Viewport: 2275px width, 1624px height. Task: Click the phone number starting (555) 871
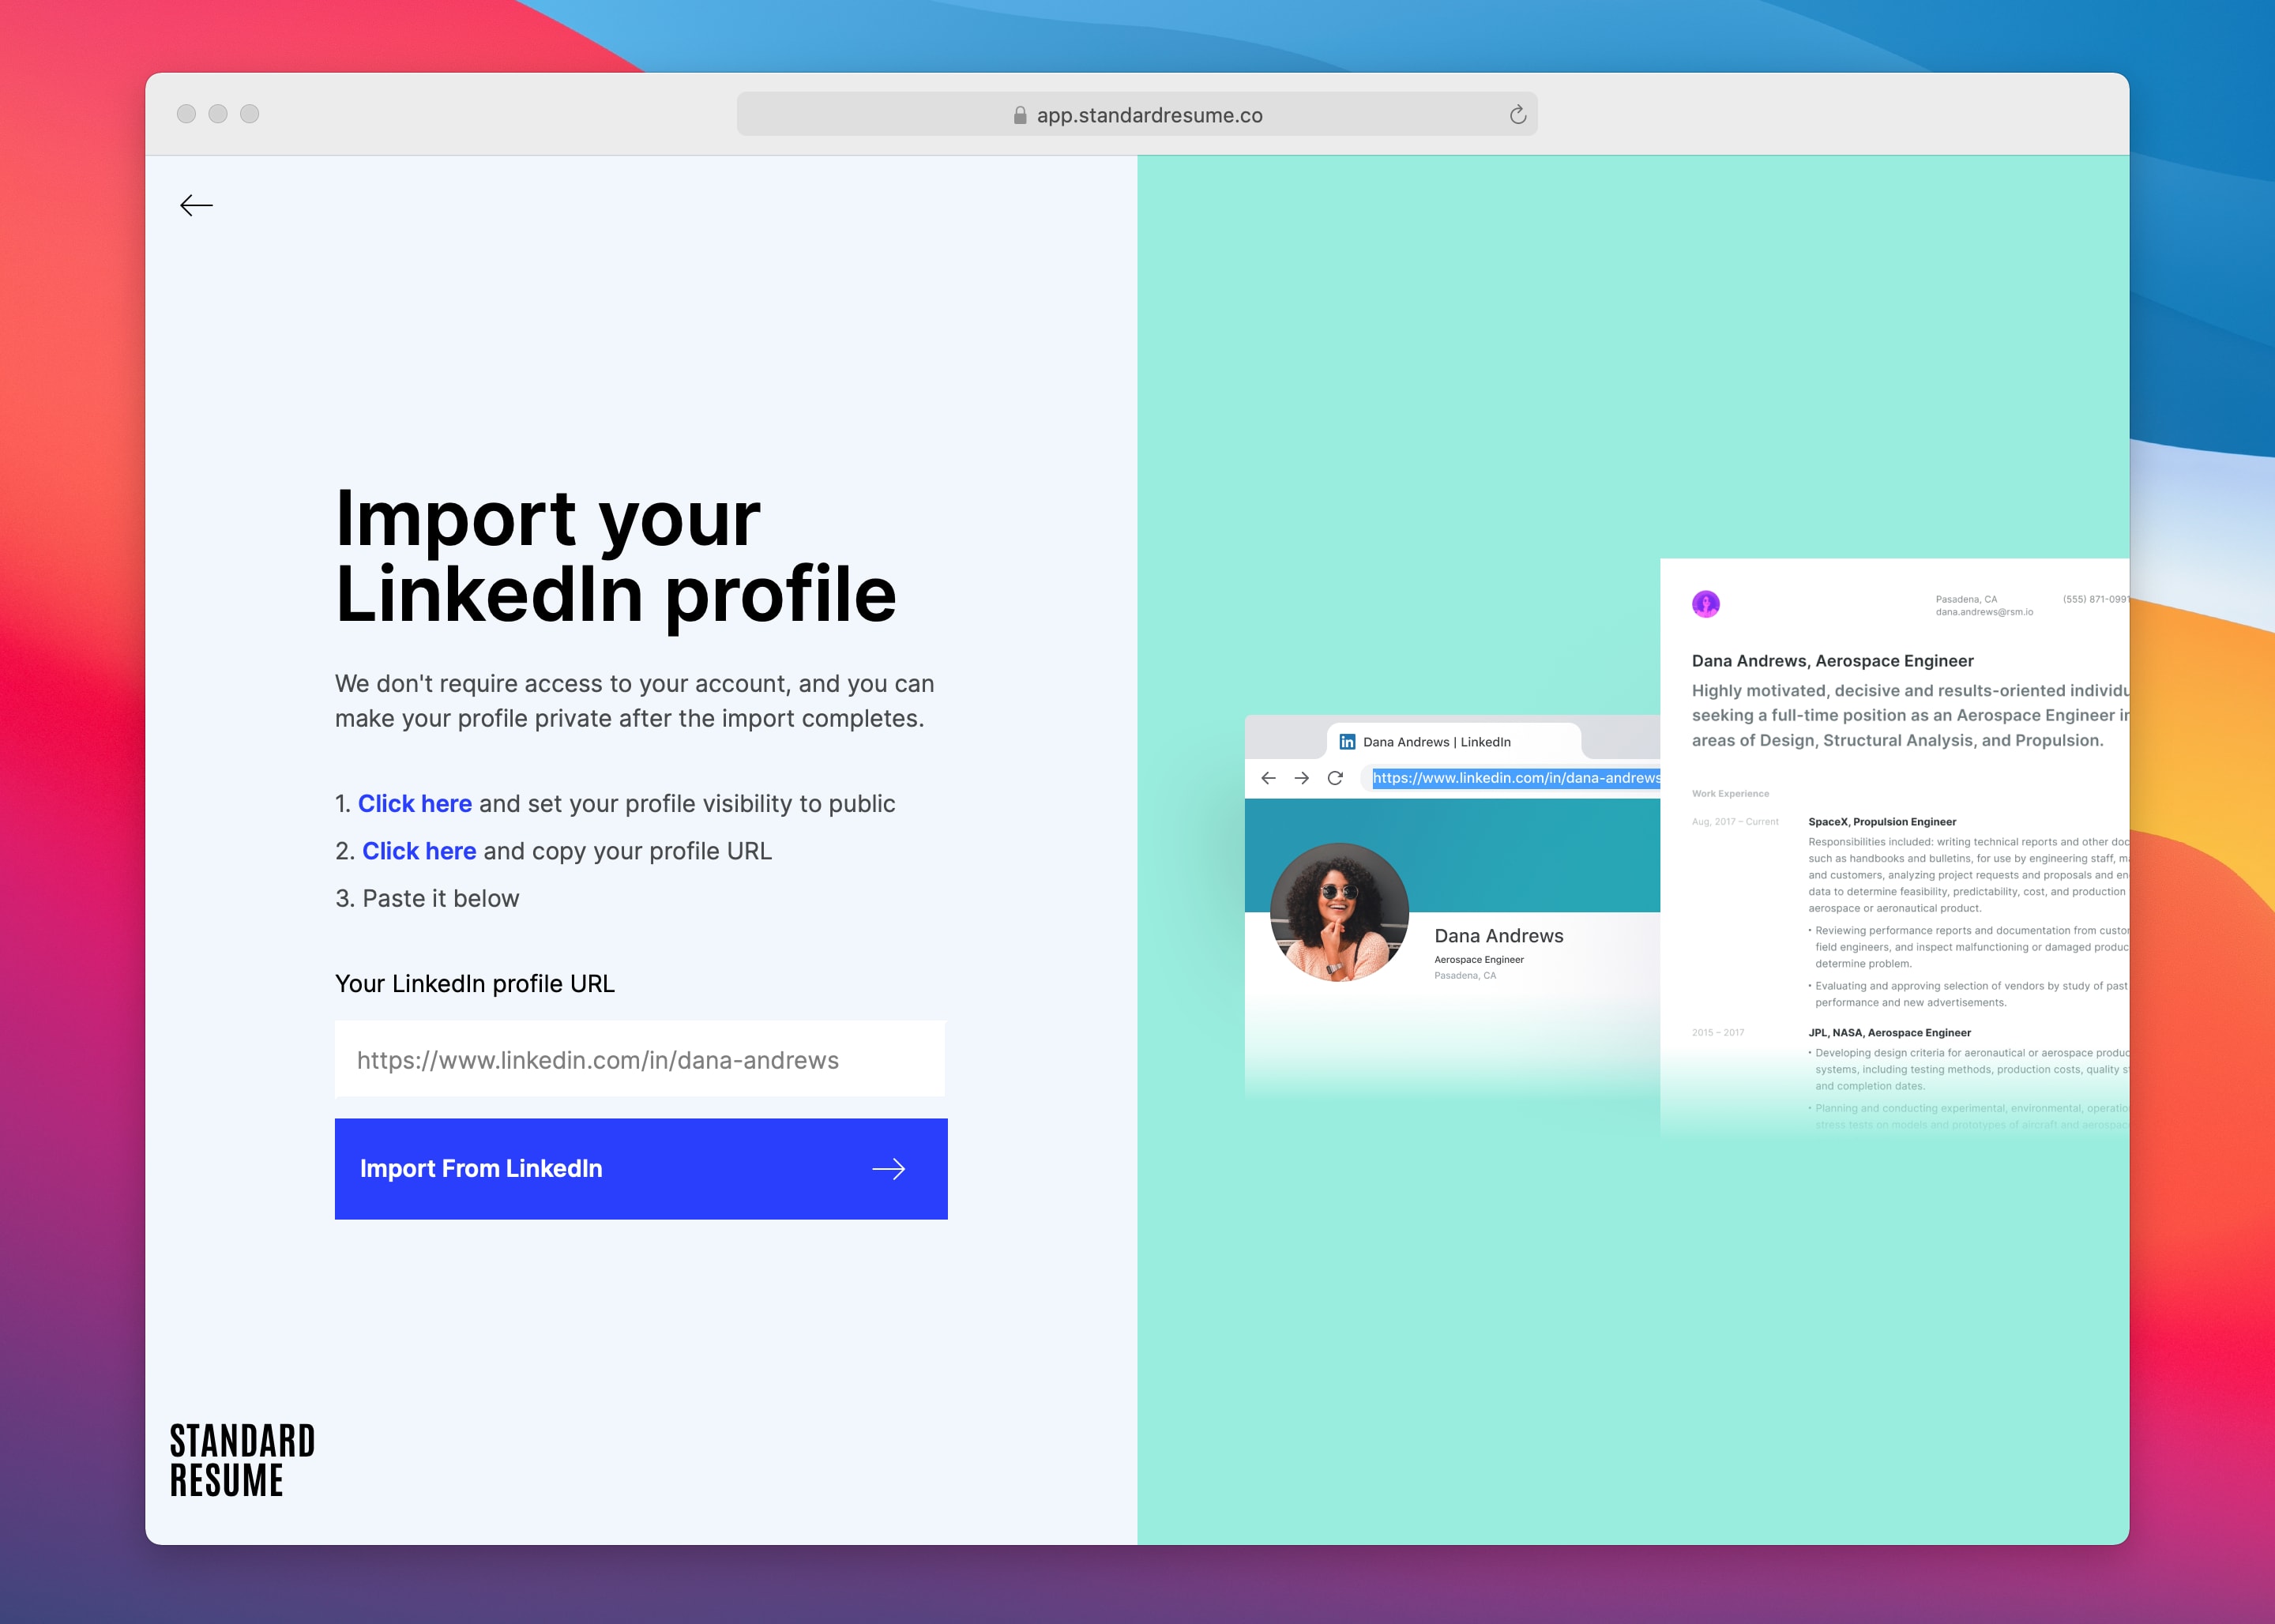pyautogui.click(x=2095, y=600)
